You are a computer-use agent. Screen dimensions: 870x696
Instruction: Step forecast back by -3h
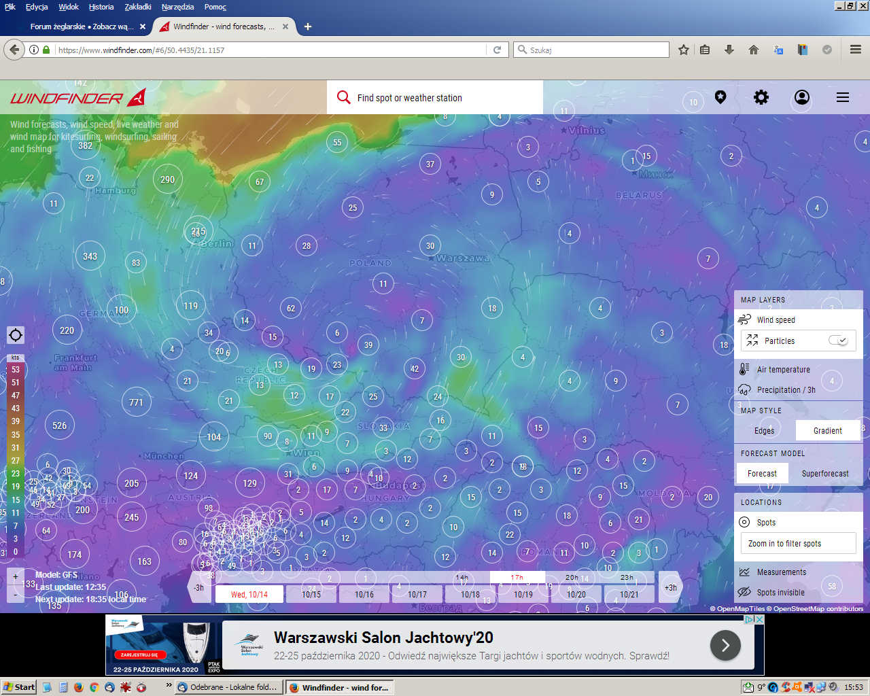coord(198,588)
